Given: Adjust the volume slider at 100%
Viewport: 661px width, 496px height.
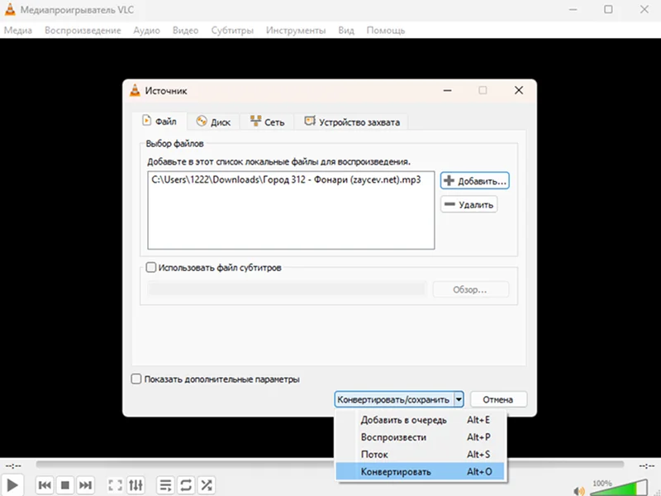Looking at the screenshot, I should click(619, 488).
